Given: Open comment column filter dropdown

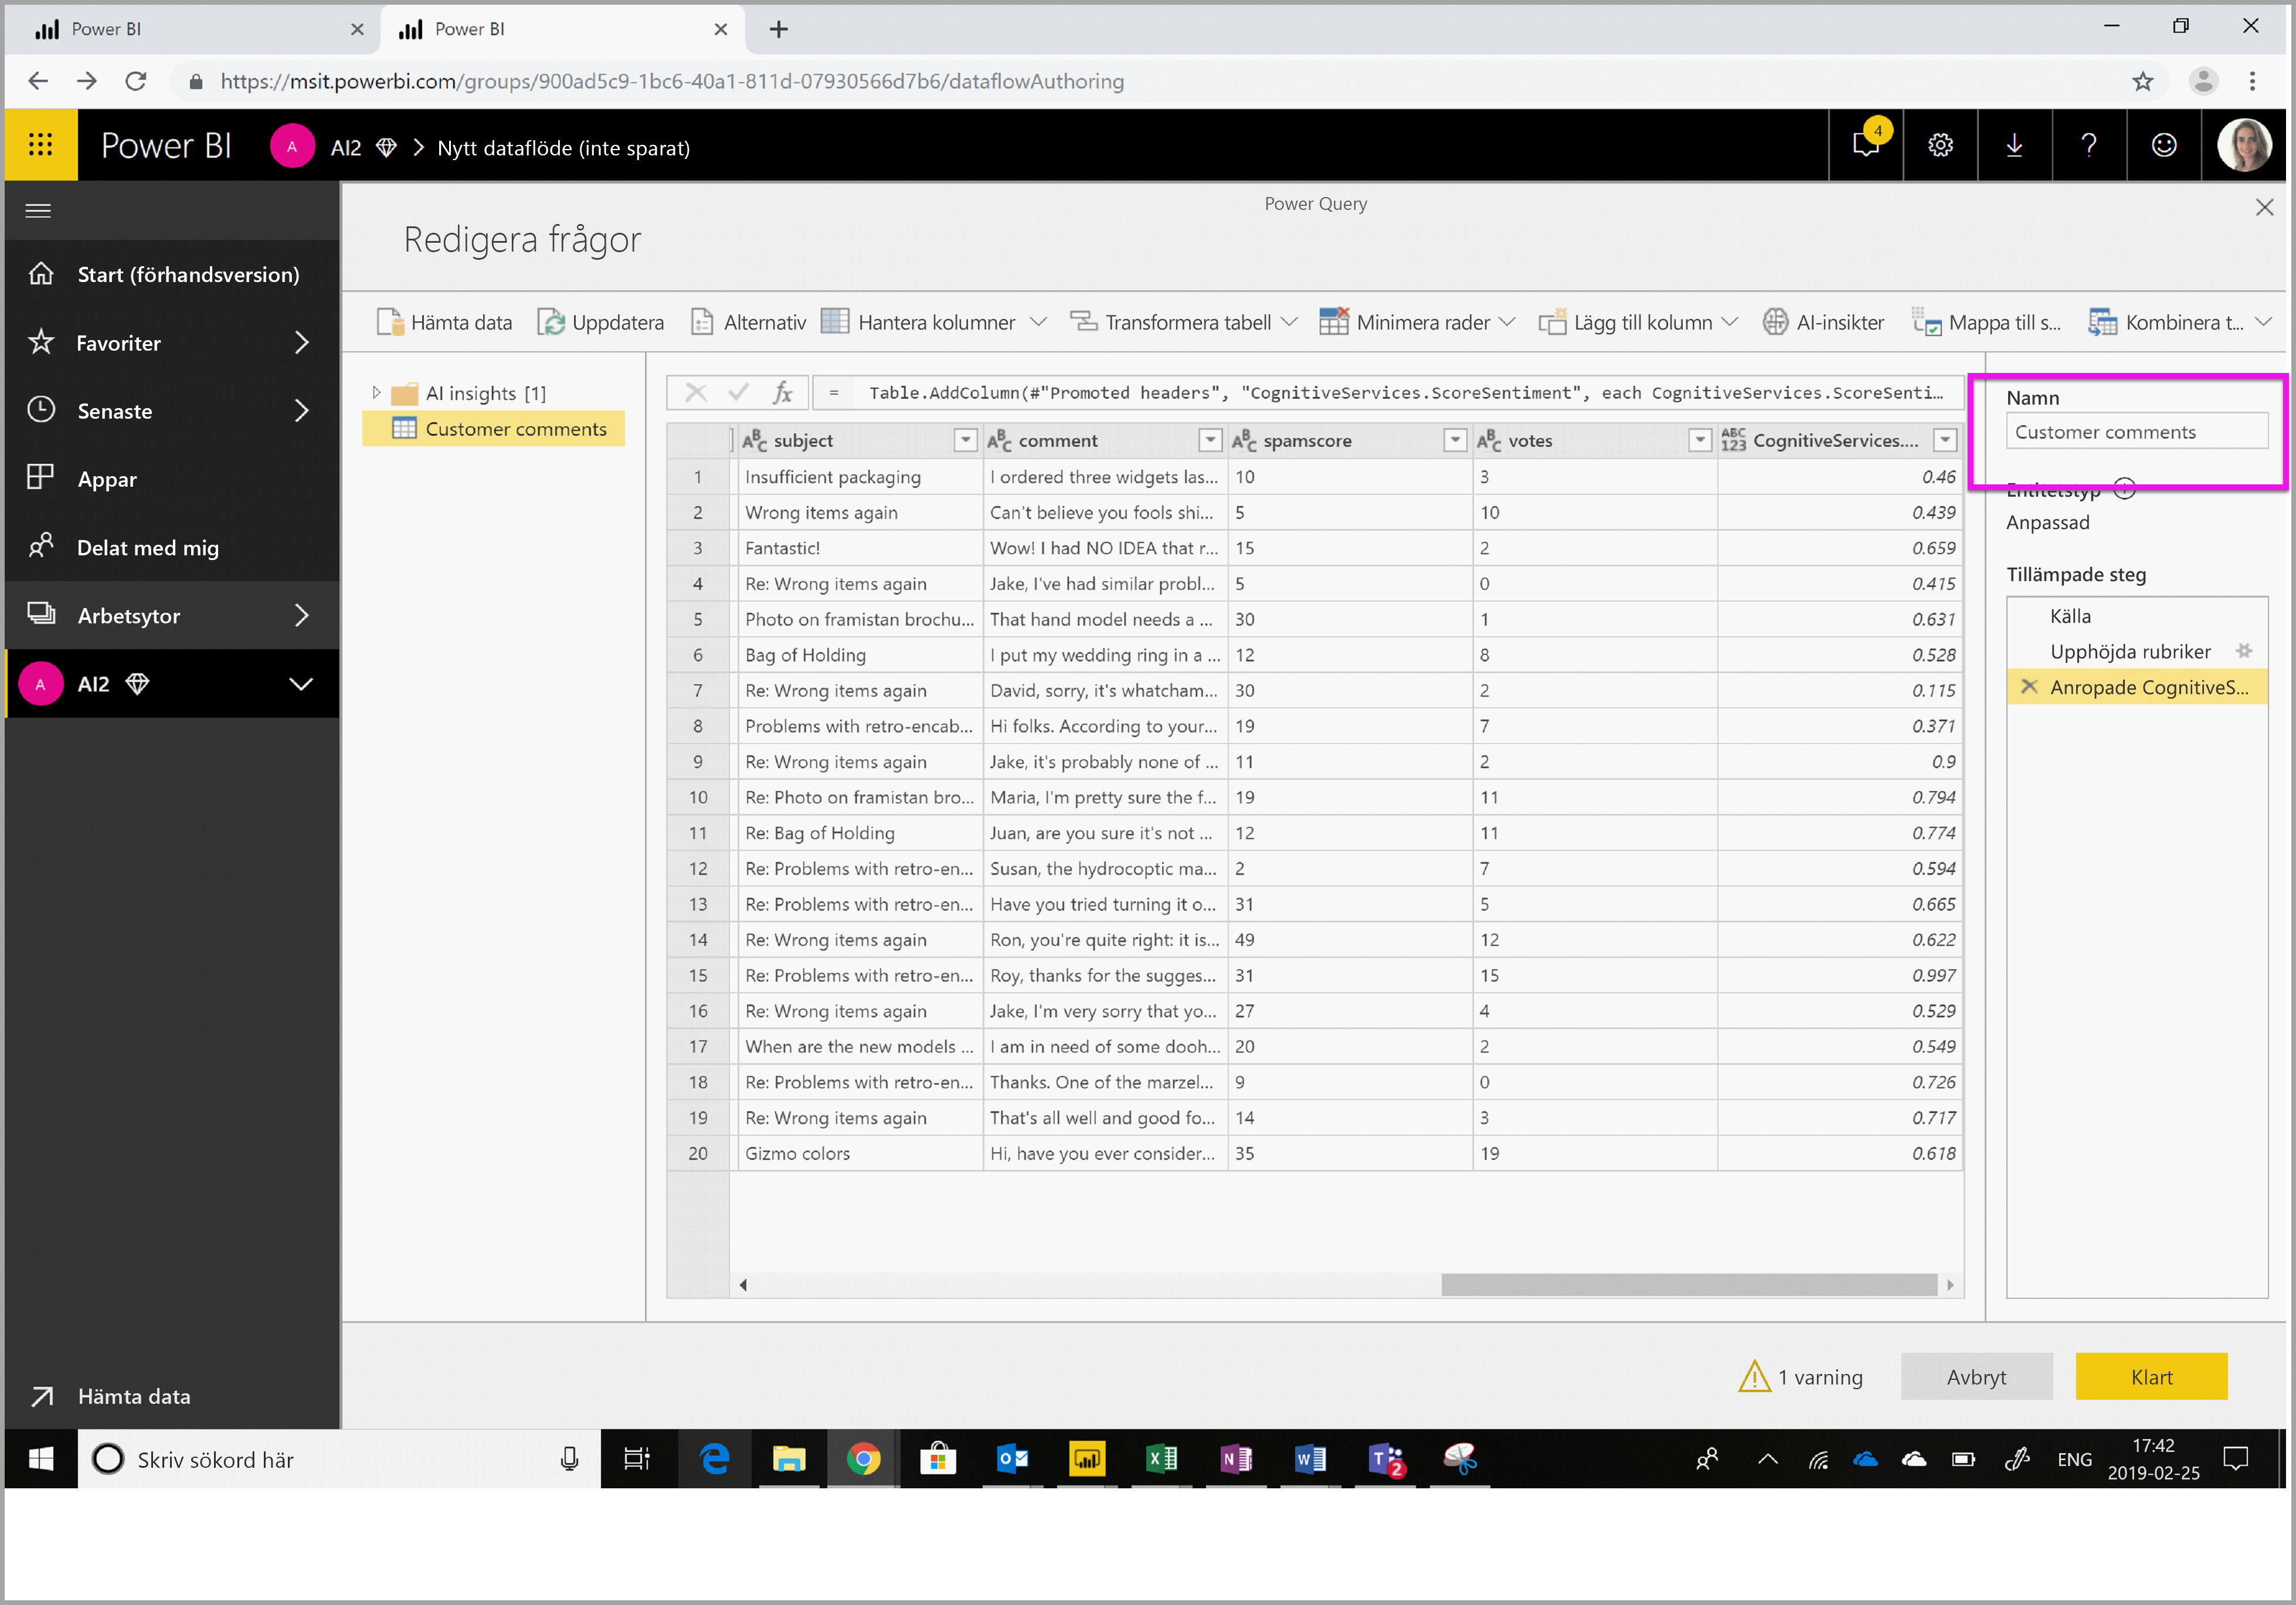Looking at the screenshot, I should (x=1210, y=440).
